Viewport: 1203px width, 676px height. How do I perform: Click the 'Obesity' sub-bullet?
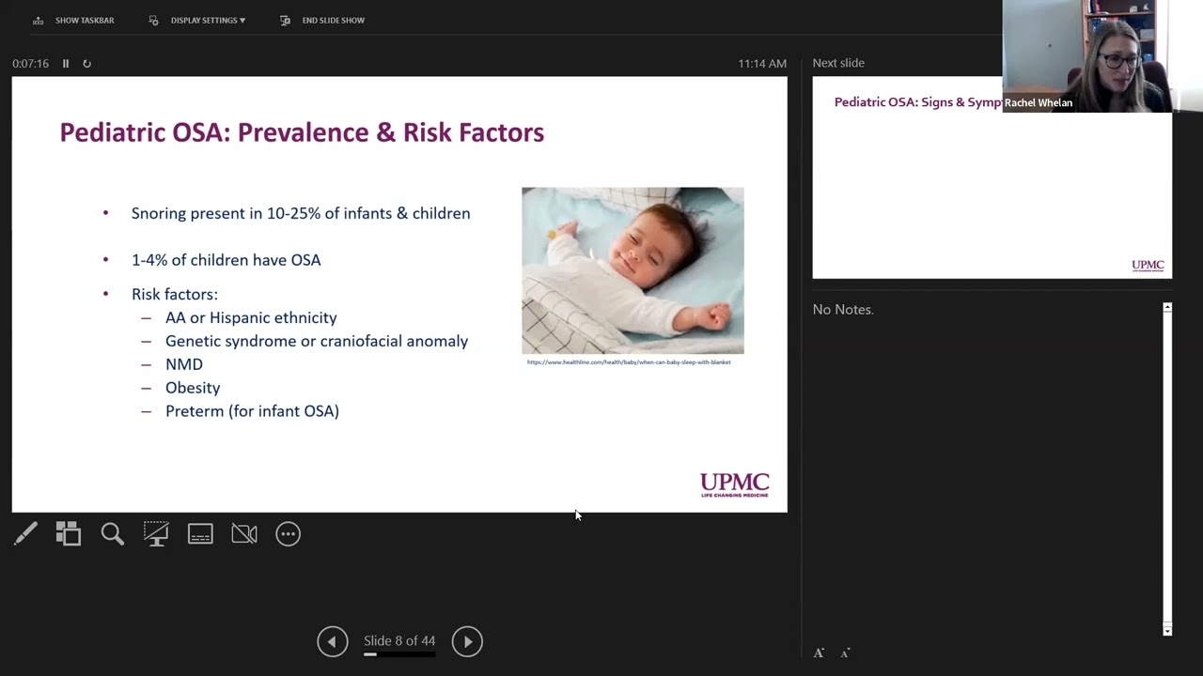[x=193, y=388]
